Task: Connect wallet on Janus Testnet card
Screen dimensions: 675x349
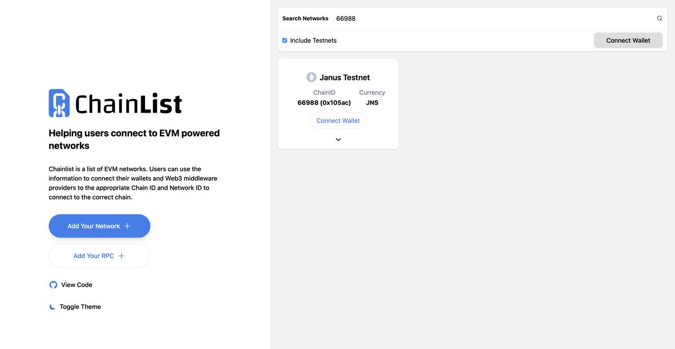Action: [x=338, y=120]
